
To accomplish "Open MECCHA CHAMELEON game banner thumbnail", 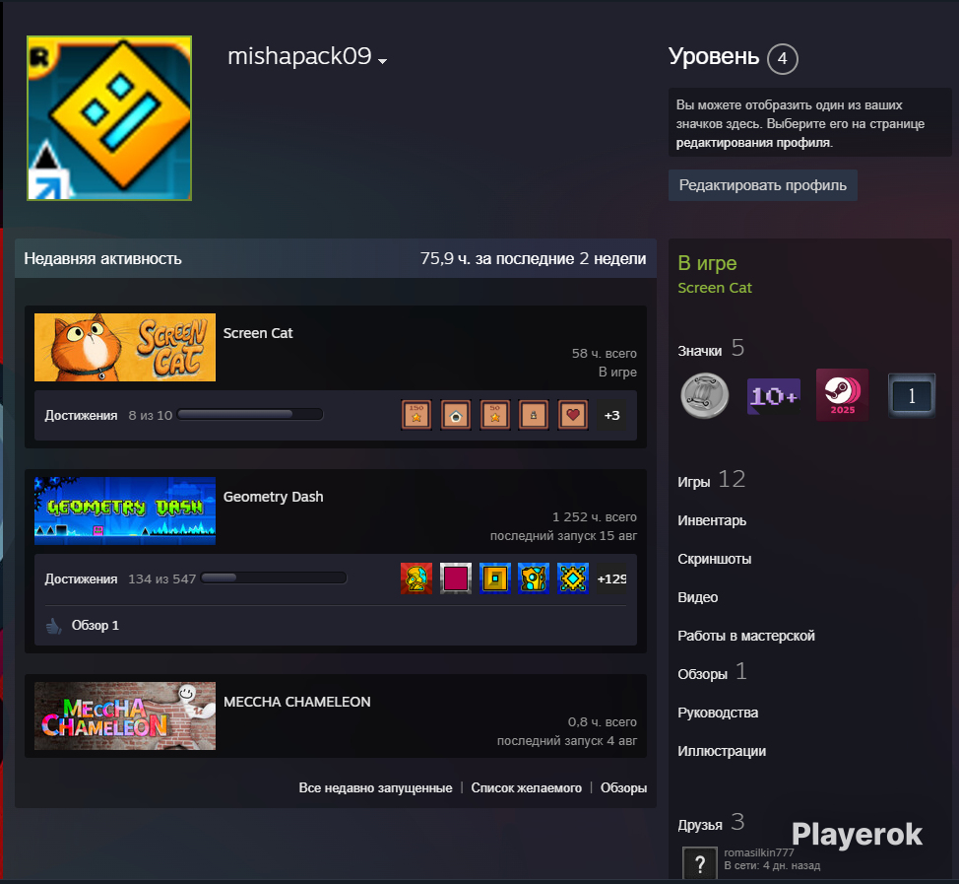I will click(125, 715).
